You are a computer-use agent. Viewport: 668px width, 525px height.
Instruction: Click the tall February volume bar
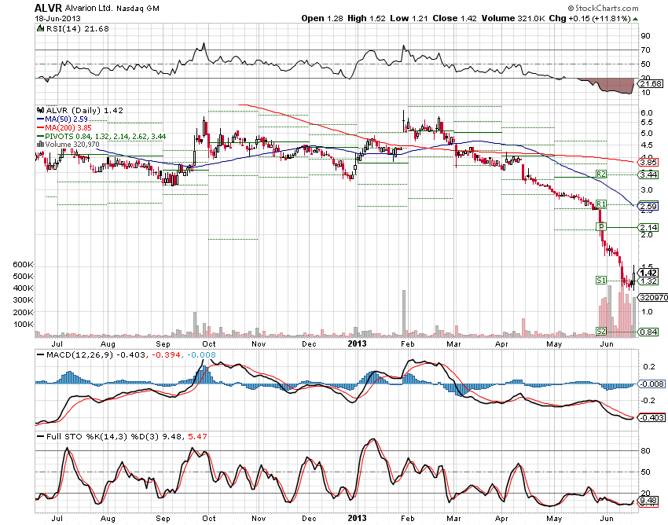[404, 313]
